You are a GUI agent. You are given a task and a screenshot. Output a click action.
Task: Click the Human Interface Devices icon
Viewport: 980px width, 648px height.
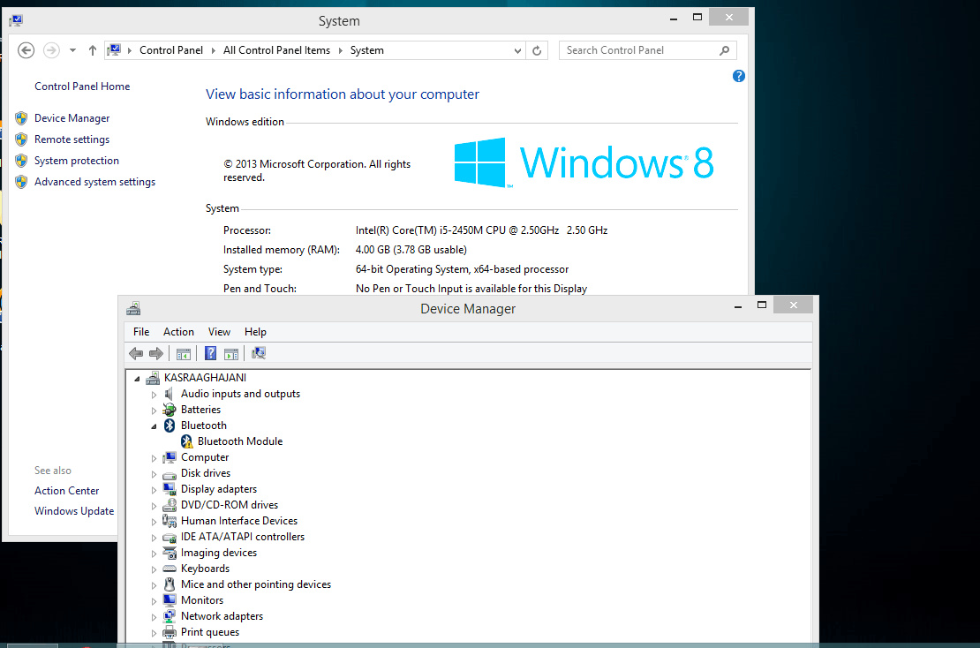[x=170, y=521]
